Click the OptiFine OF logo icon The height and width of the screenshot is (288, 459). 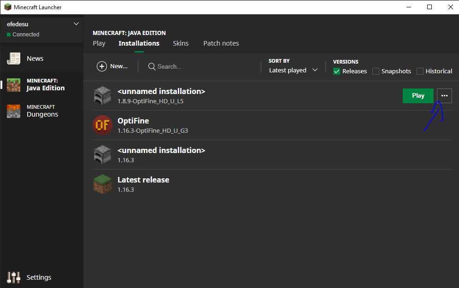tap(102, 125)
